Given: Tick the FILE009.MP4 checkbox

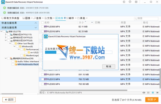Looking at the screenshot, I should [42, 84].
